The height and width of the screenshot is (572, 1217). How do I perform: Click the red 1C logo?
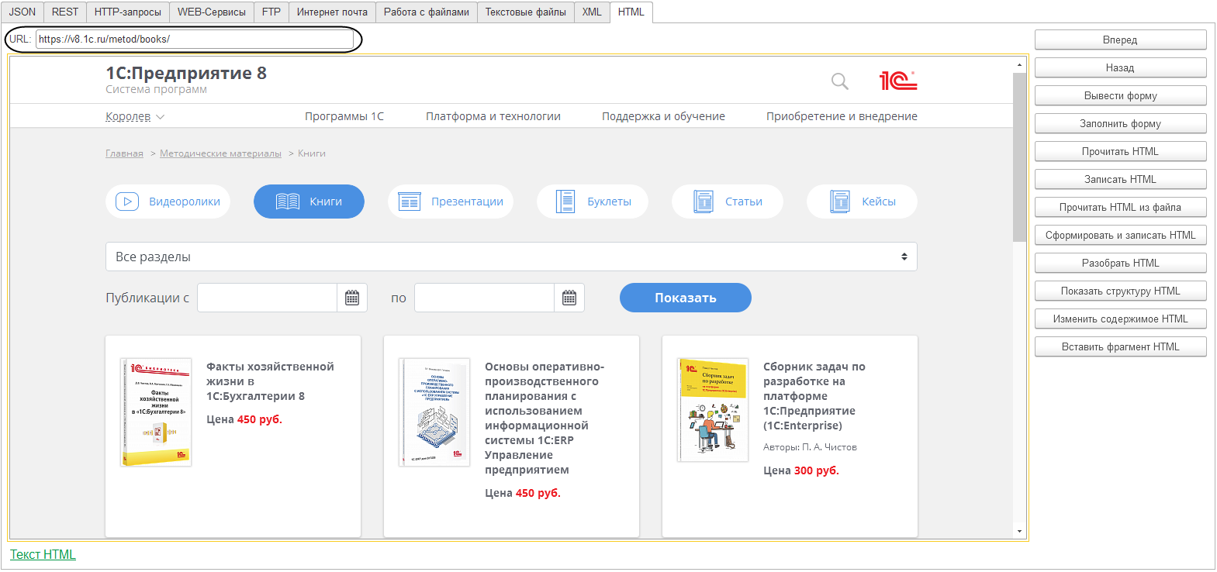tap(898, 81)
